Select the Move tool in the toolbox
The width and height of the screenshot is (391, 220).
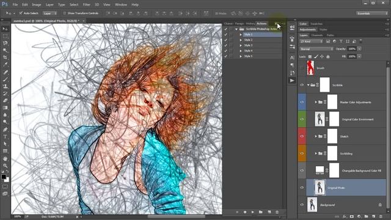click(x=5, y=29)
